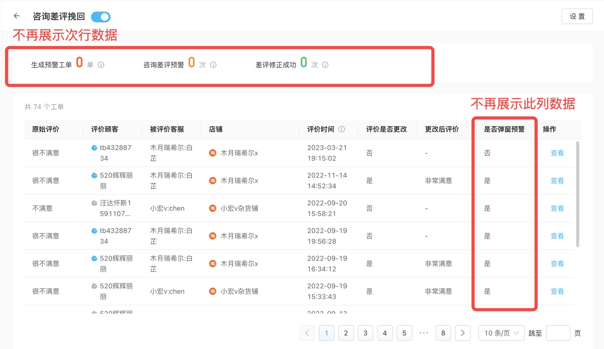Toggle the 咨询差评挽回 switch
This screenshot has height=349, width=604.
click(101, 17)
